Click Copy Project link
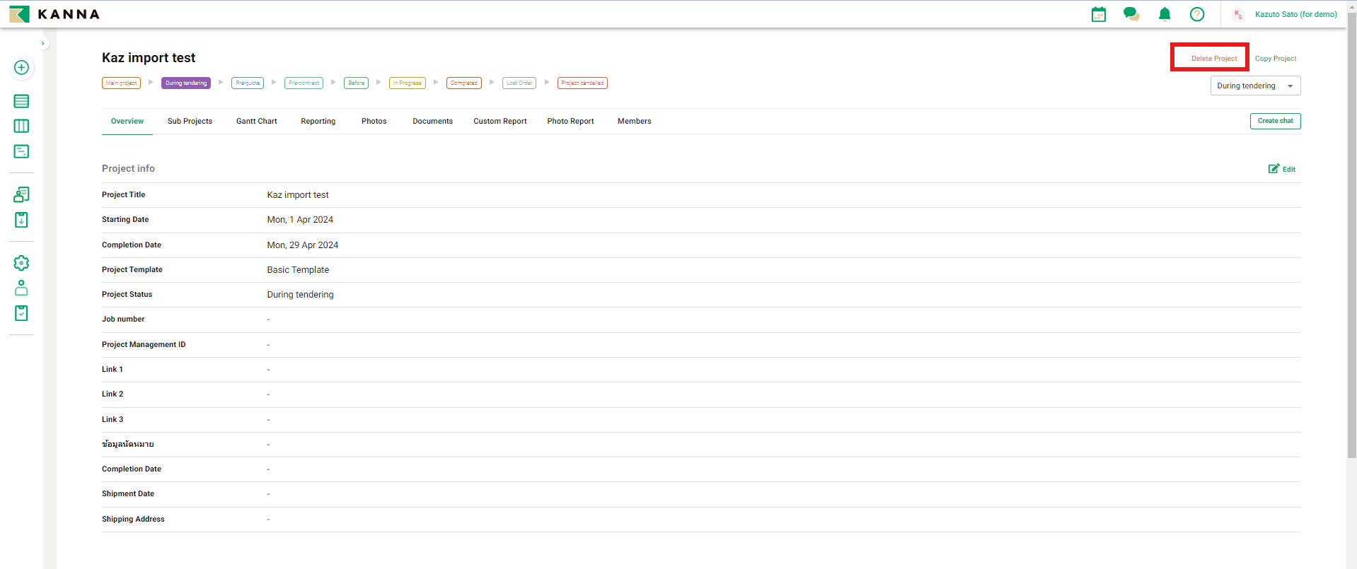The height and width of the screenshot is (569, 1357). [1275, 59]
